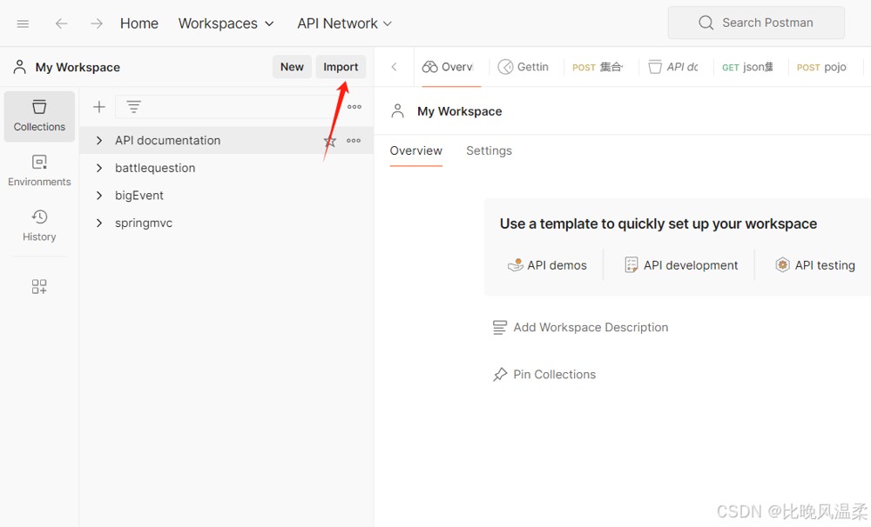Expand the API documentation collection
Image resolution: width=871 pixels, height=527 pixels.
(99, 141)
